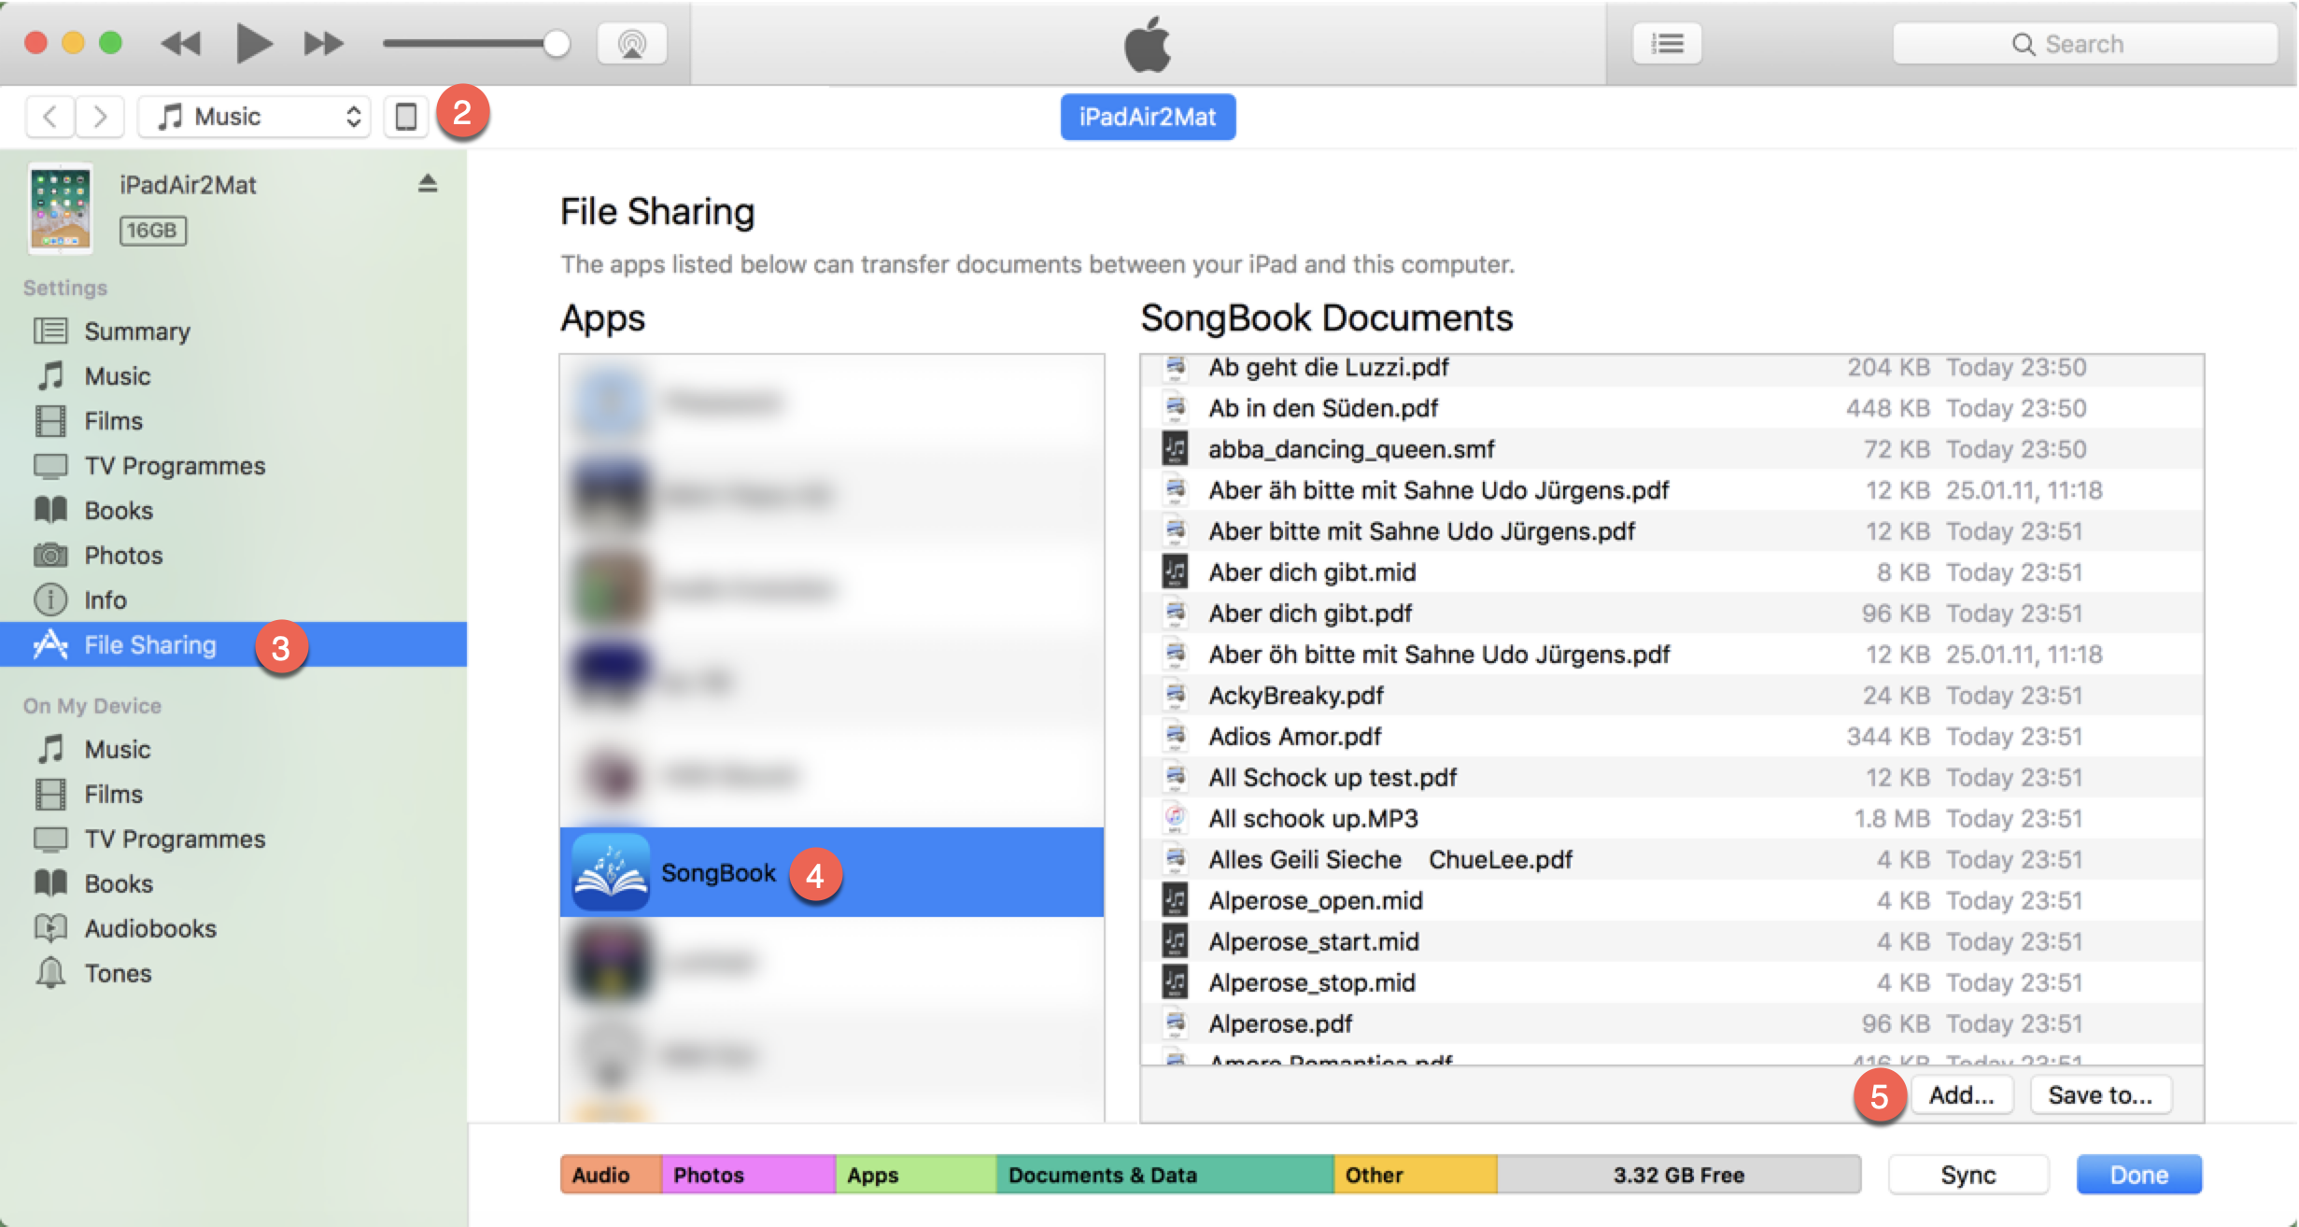Eject iPadAir2Mat with the eject icon
Screen dimensions: 2299x1227
pos(428,183)
